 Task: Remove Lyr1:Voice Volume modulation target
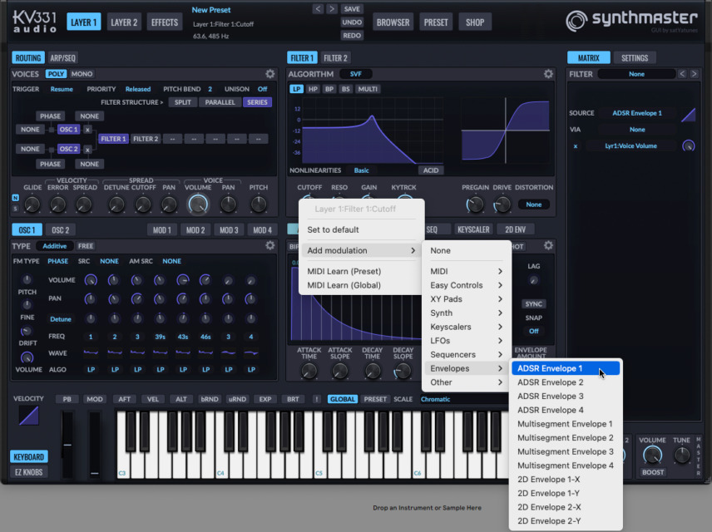click(576, 146)
